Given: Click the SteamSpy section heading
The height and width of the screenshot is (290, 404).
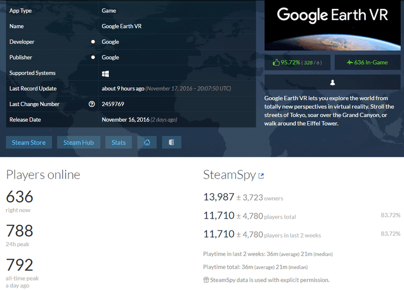Looking at the screenshot, I should (x=229, y=175).
